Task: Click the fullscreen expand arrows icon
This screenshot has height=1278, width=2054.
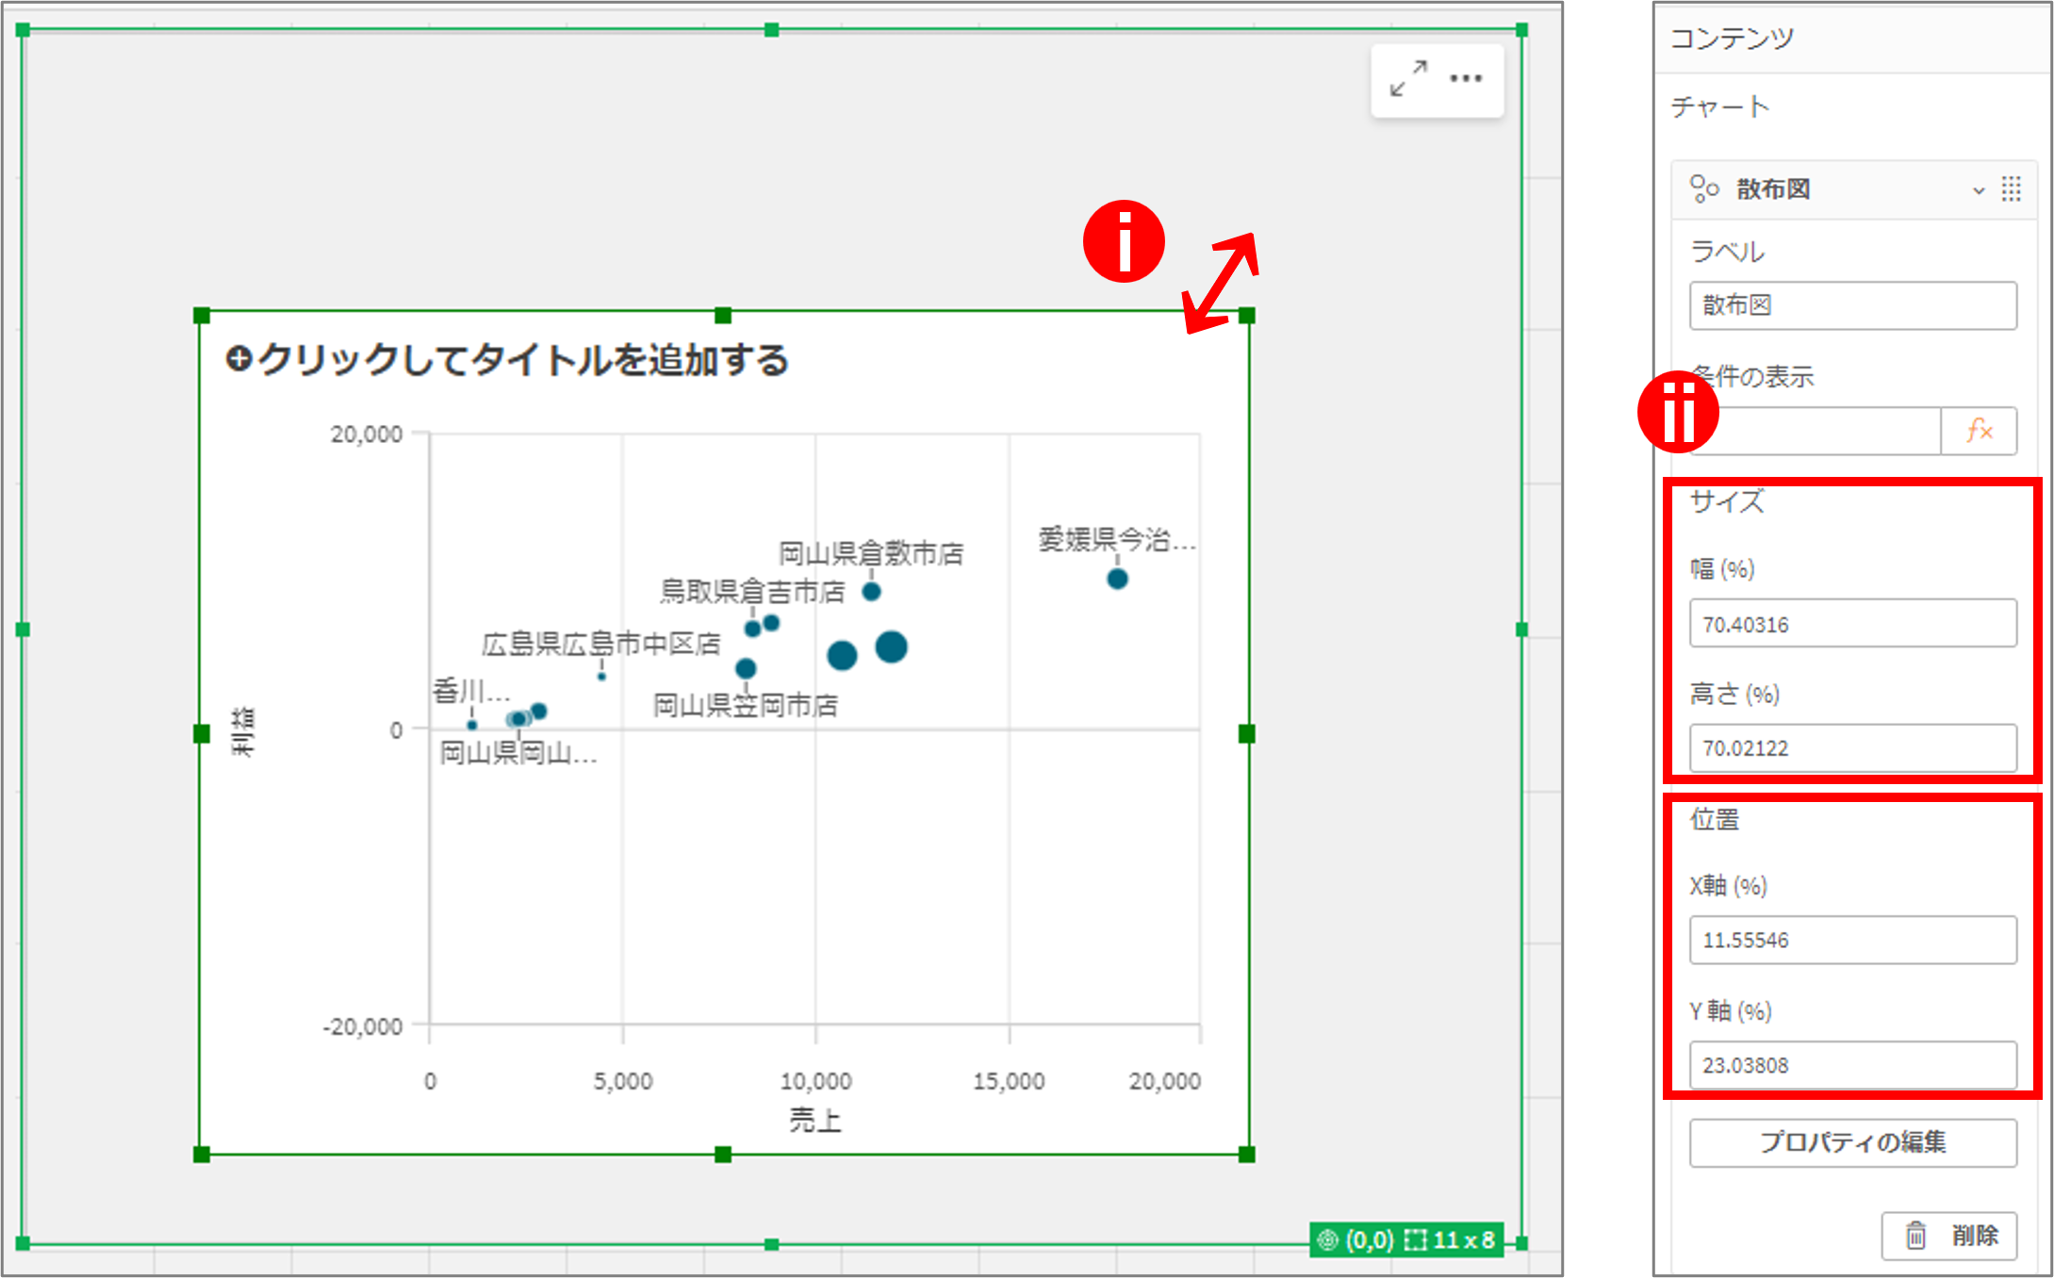Action: click(1408, 78)
